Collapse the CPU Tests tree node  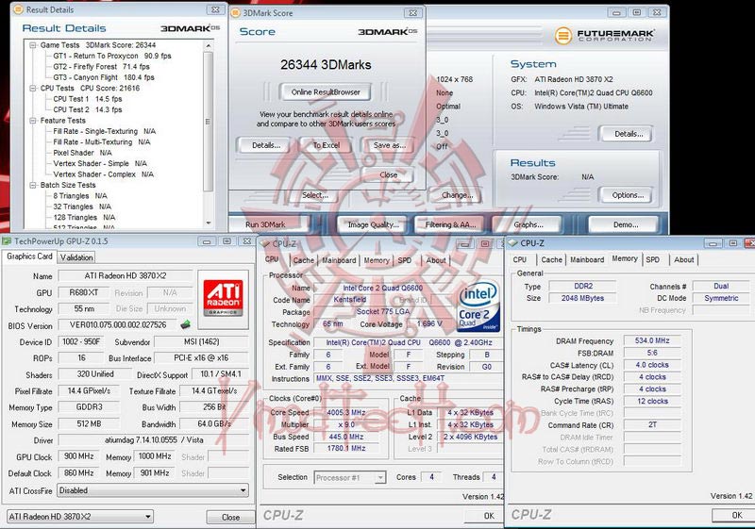pos(33,89)
